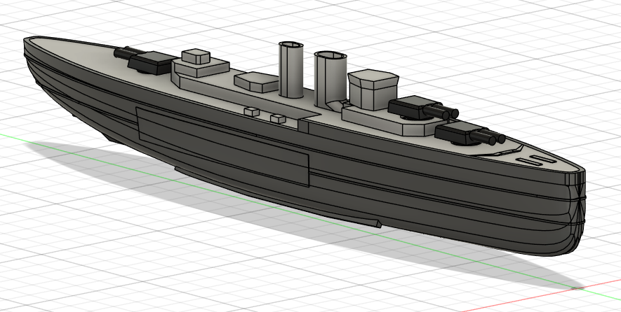621x312 pixels.
Task: Select the taller left funnel of the ship
Action: click(x=291, y=69)
